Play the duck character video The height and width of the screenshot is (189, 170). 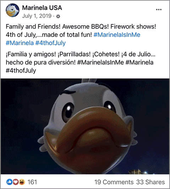85,126
